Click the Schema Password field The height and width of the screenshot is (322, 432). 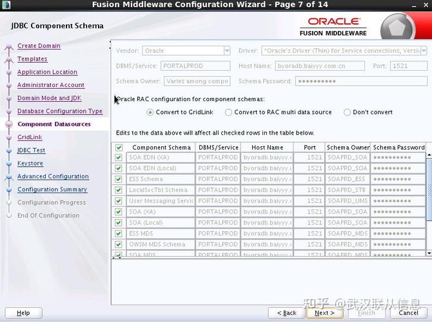(361, 81)
